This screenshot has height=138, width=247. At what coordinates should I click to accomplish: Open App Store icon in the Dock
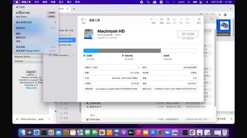coord(153,133)
